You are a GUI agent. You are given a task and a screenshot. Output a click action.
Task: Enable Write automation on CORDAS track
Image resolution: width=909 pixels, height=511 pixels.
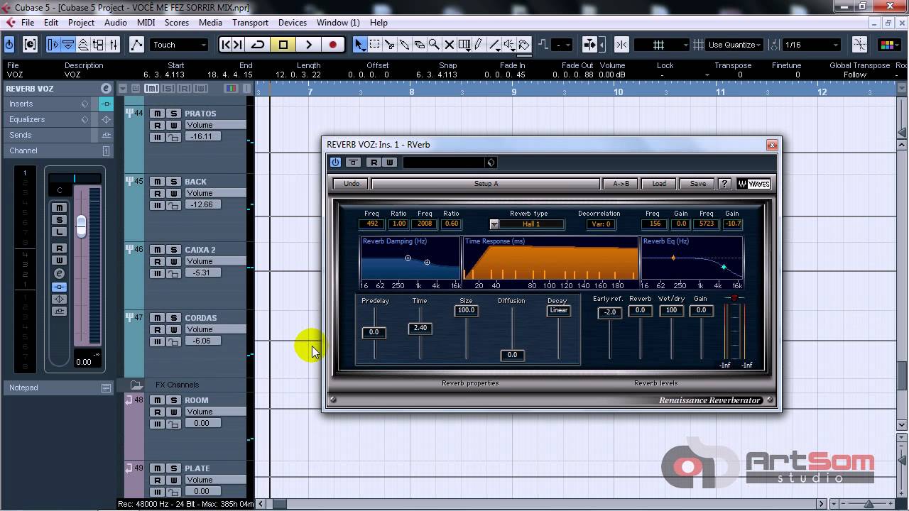click(173, 329)
